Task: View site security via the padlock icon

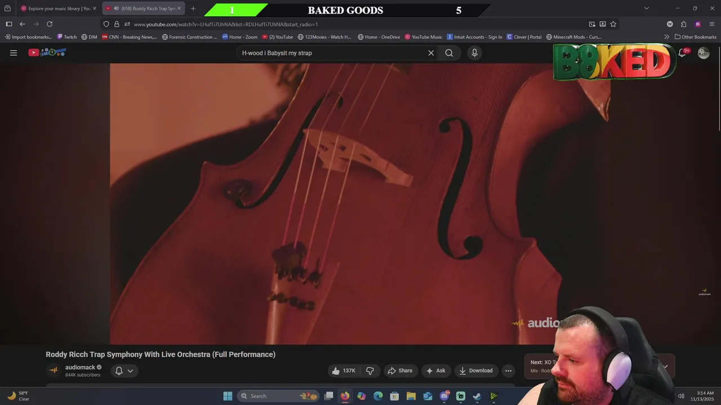Action: 117,24
